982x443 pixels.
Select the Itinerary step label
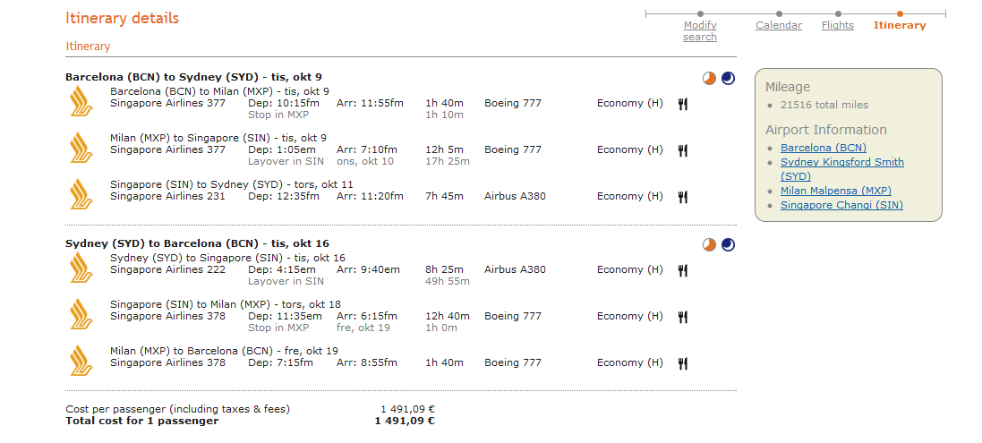coord(900,26)
